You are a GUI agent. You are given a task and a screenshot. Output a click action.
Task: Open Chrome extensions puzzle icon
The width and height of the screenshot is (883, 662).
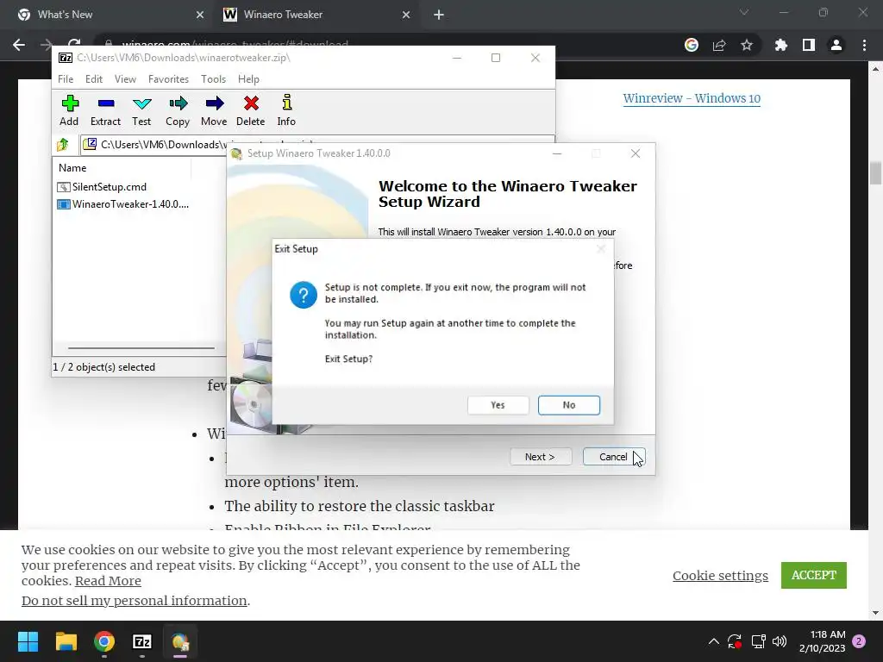[781, 45]
